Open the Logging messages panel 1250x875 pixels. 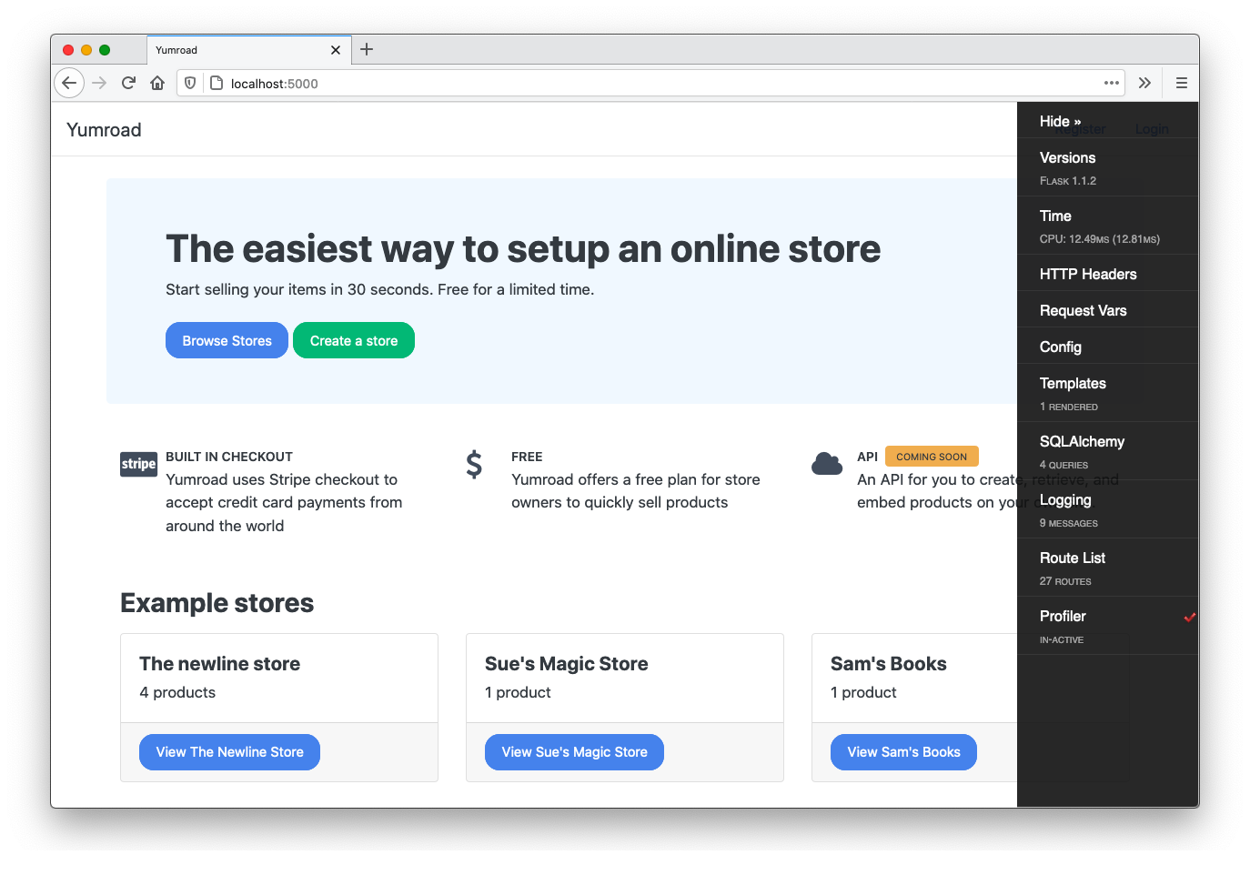[x=1107, y=509]
